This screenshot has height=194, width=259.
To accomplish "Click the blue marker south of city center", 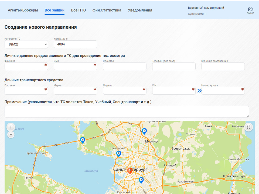I will [x=141, y=180].
